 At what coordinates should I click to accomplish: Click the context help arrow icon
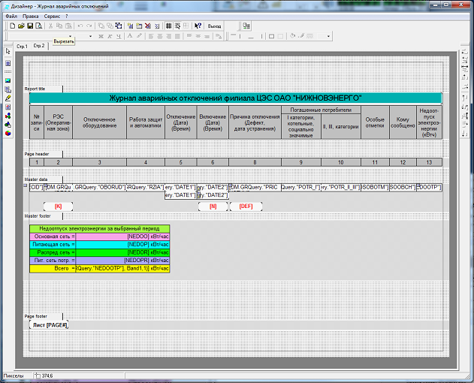pos(198,26)
